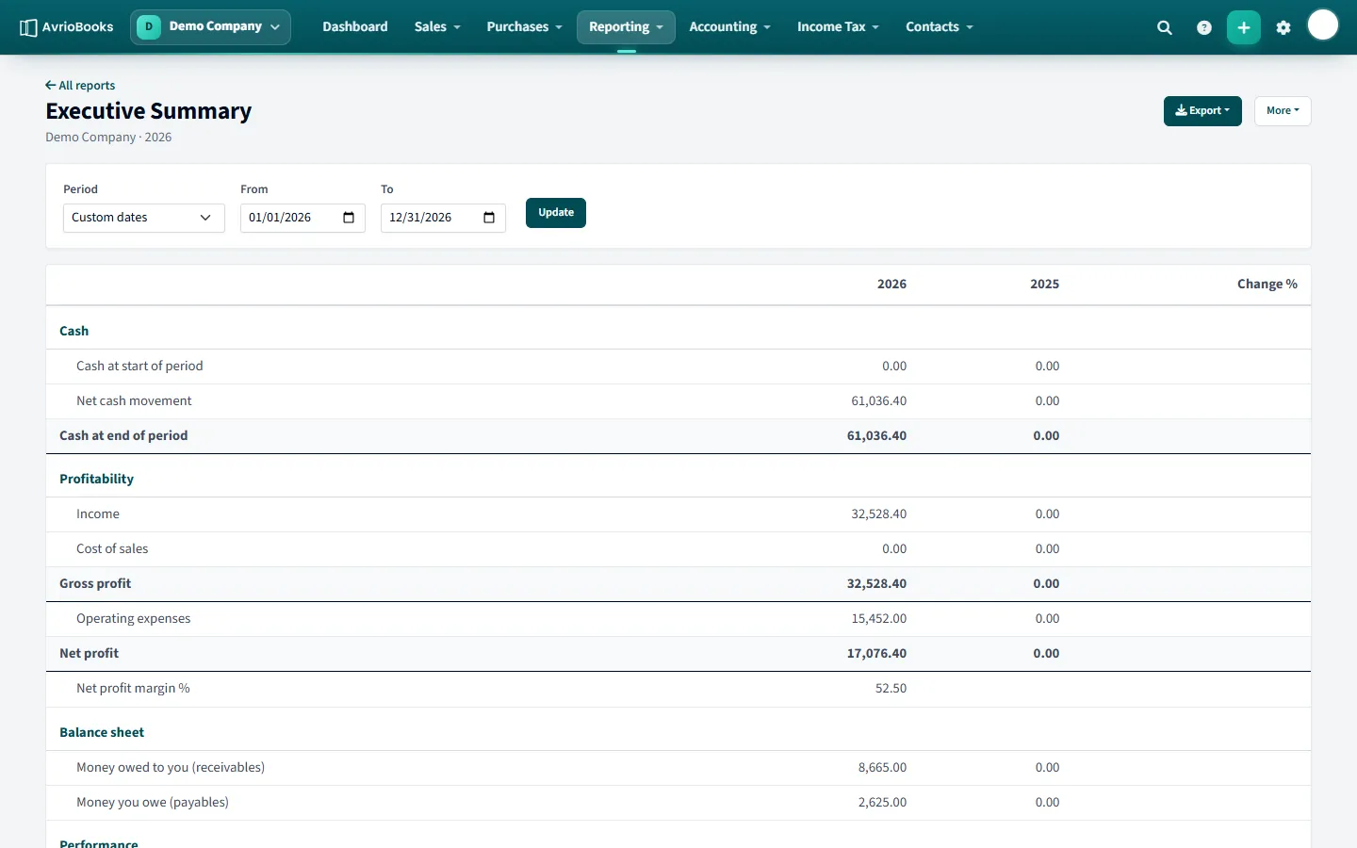Screen dimensions: 1357x848
Task: Open the From date calendar picker icon
Action: coord(349,218)
